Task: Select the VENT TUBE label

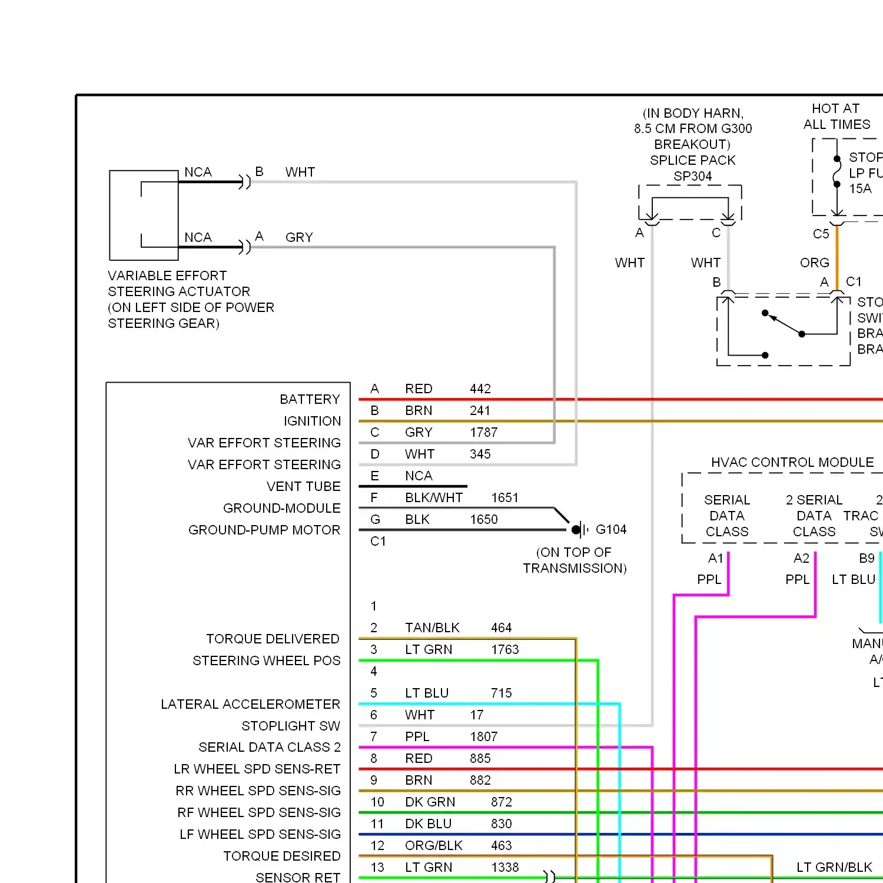Action: click(x=304, y=486)
